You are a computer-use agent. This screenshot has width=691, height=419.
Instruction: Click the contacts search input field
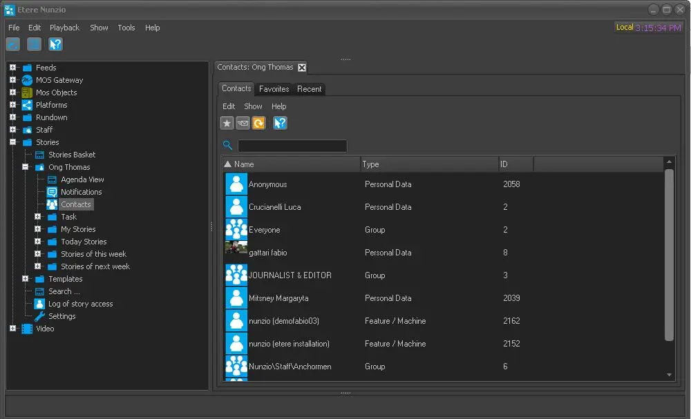[292, 146]
